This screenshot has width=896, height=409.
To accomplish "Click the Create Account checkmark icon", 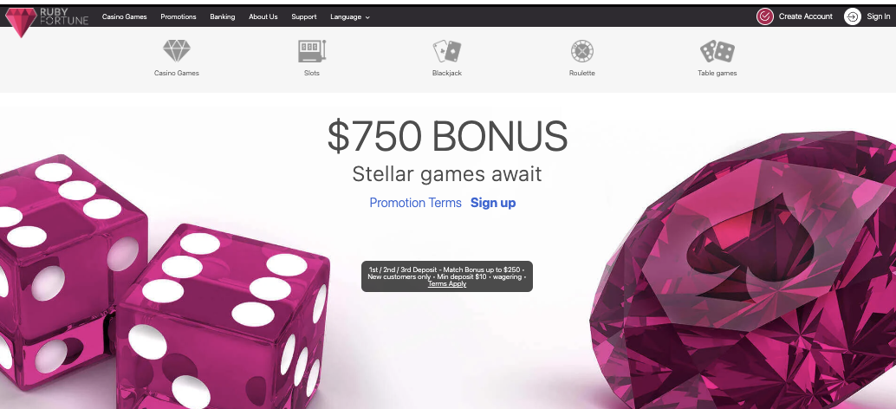I will pos(764,16).
